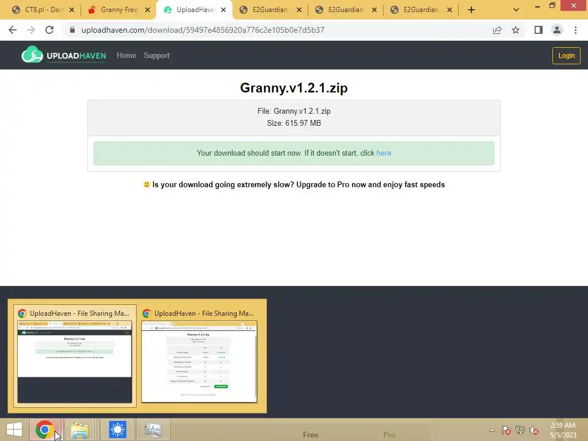The width and height of the screenshot is (588, 441).
Task: Select the first UploadHaven window preview thumbnail
Action: tap(75, 355)
